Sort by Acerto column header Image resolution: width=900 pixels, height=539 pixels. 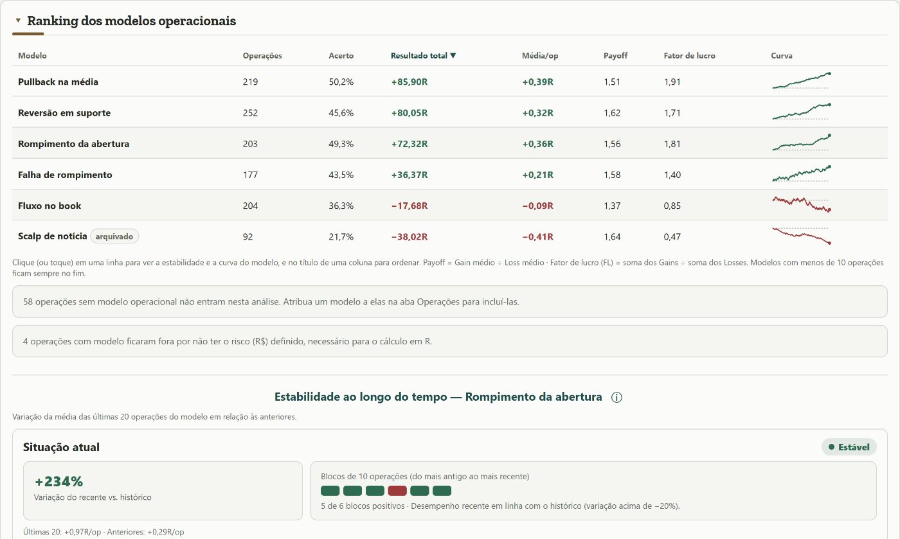(x=341, y=56)
